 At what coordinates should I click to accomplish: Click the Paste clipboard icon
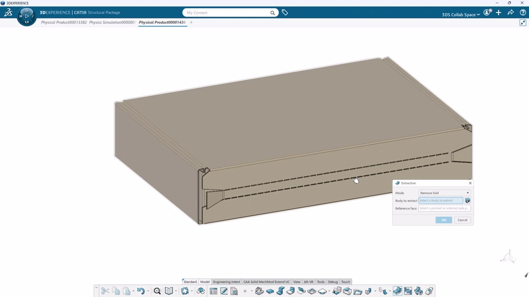(127, 290)
